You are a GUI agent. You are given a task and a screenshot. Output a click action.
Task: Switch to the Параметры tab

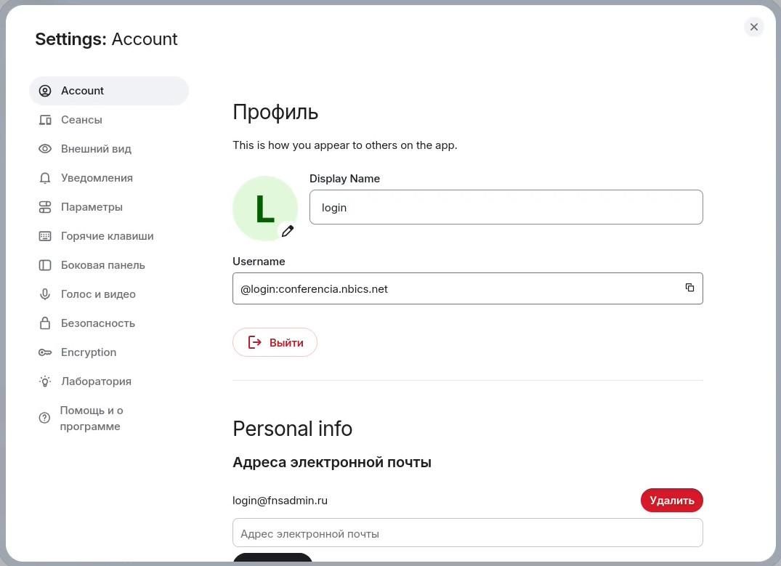pos(92,207)
